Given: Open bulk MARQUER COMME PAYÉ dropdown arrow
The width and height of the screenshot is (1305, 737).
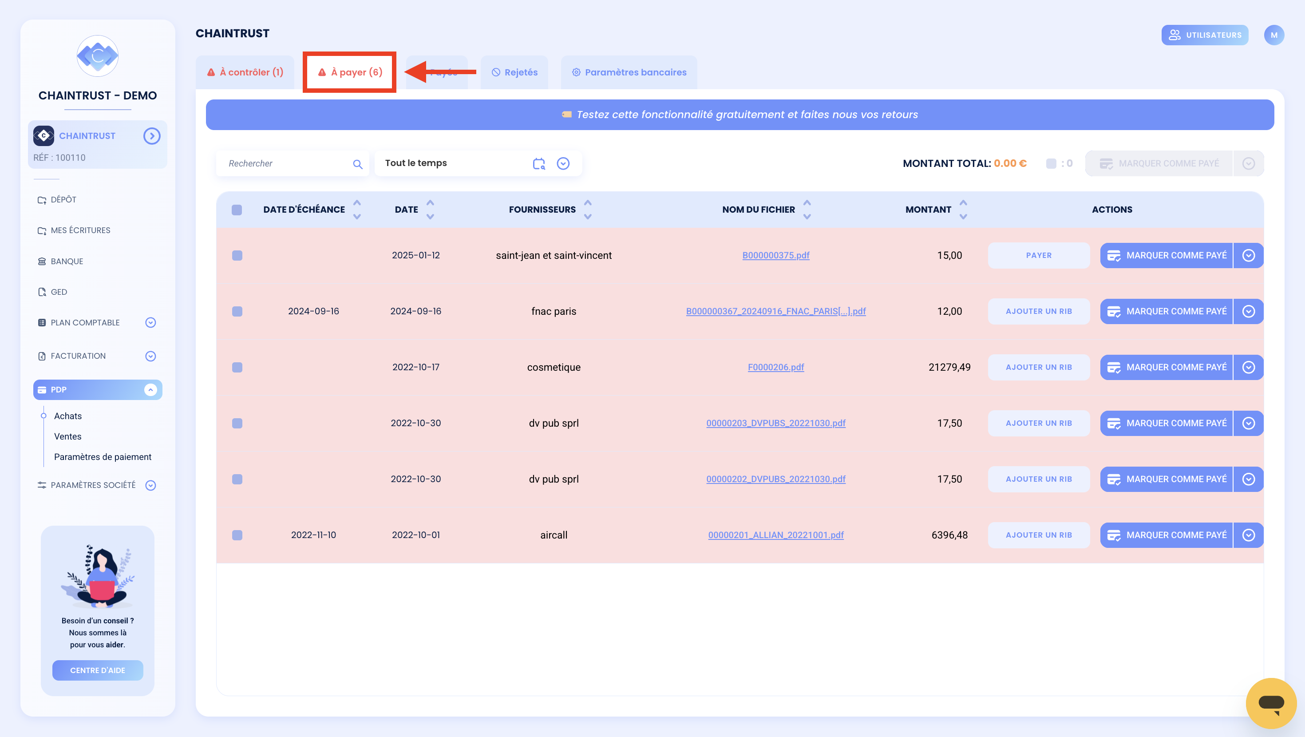Looking at the screenshot, I should click(x=1248, y=163).
